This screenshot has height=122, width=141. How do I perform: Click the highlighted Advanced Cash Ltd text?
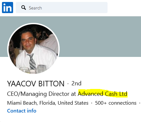(103, 94)
